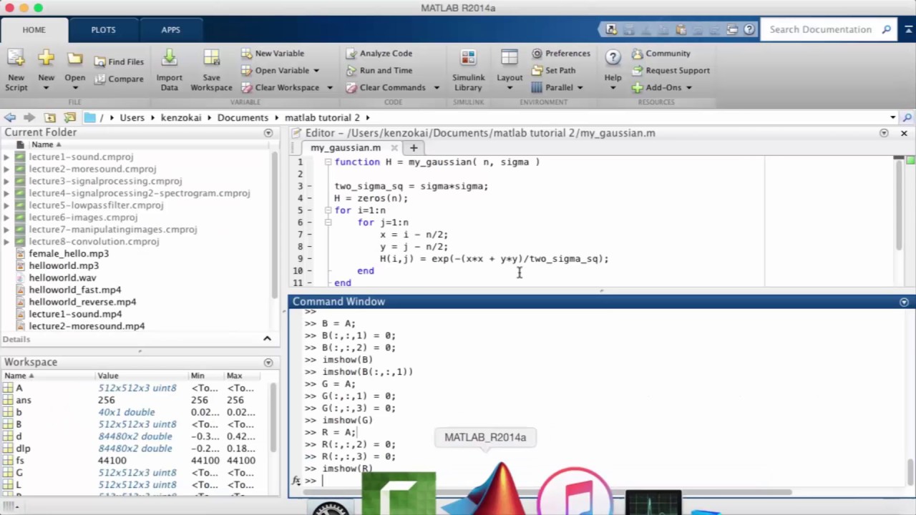Open the Clear Commands dropdown arrow
The height and width of the screenshot is (515, 916).
(x=437, y=87)
